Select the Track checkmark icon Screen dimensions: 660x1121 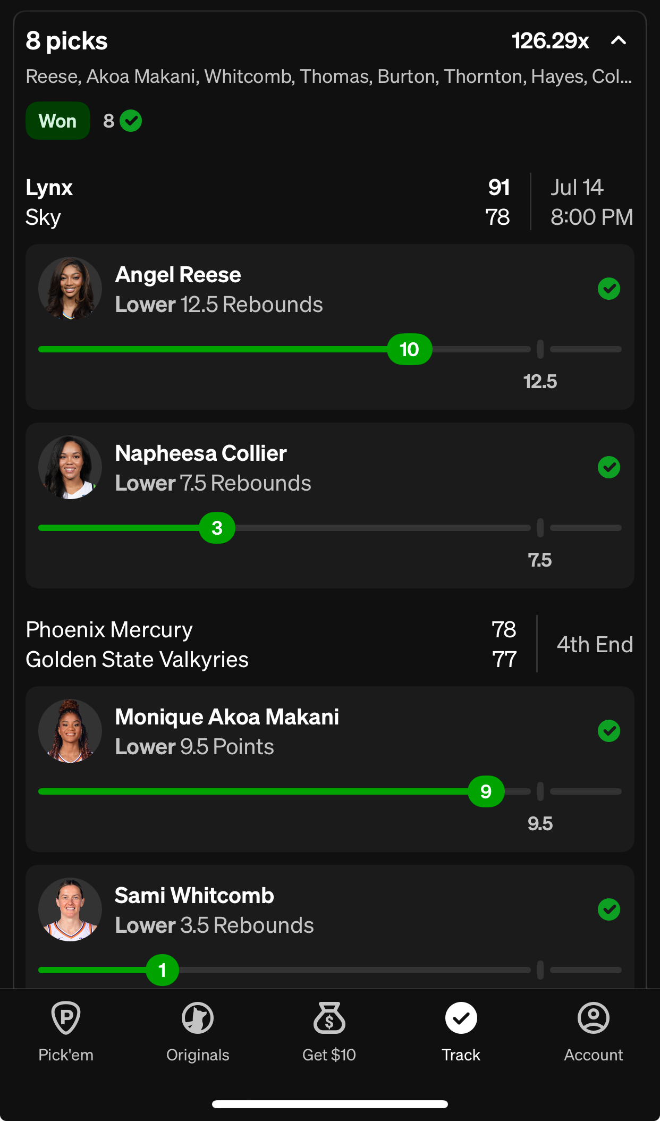coord(461,1018)
